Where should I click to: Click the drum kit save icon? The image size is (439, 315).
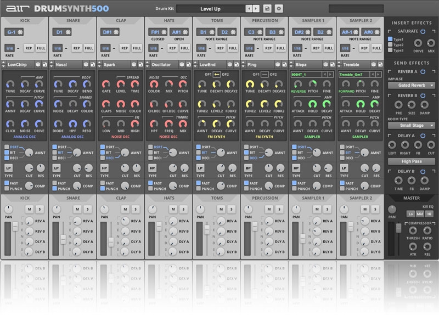point(267,9)
